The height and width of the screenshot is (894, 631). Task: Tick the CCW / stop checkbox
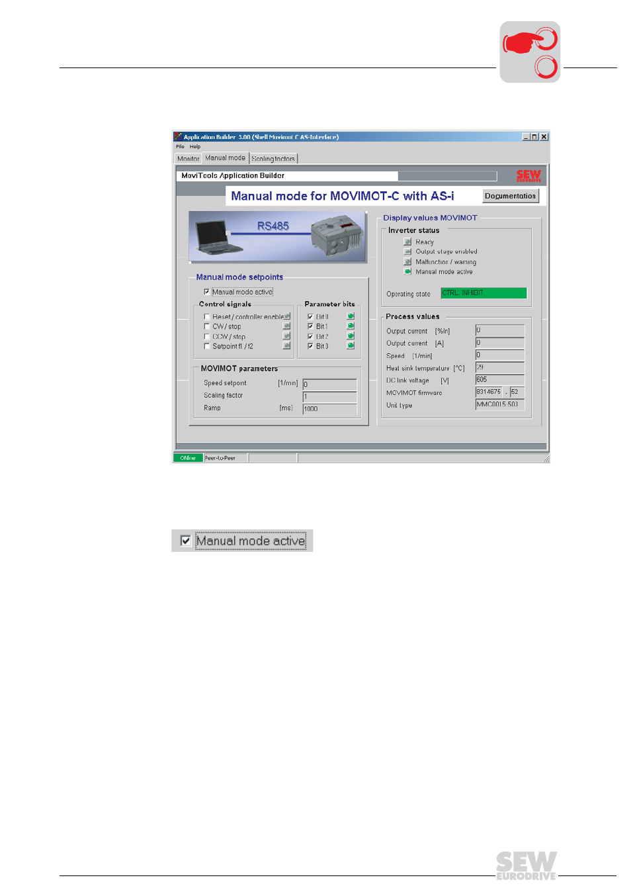click(207, 336)
